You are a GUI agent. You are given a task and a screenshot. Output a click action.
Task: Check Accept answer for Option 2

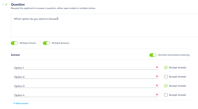[166, 77]
